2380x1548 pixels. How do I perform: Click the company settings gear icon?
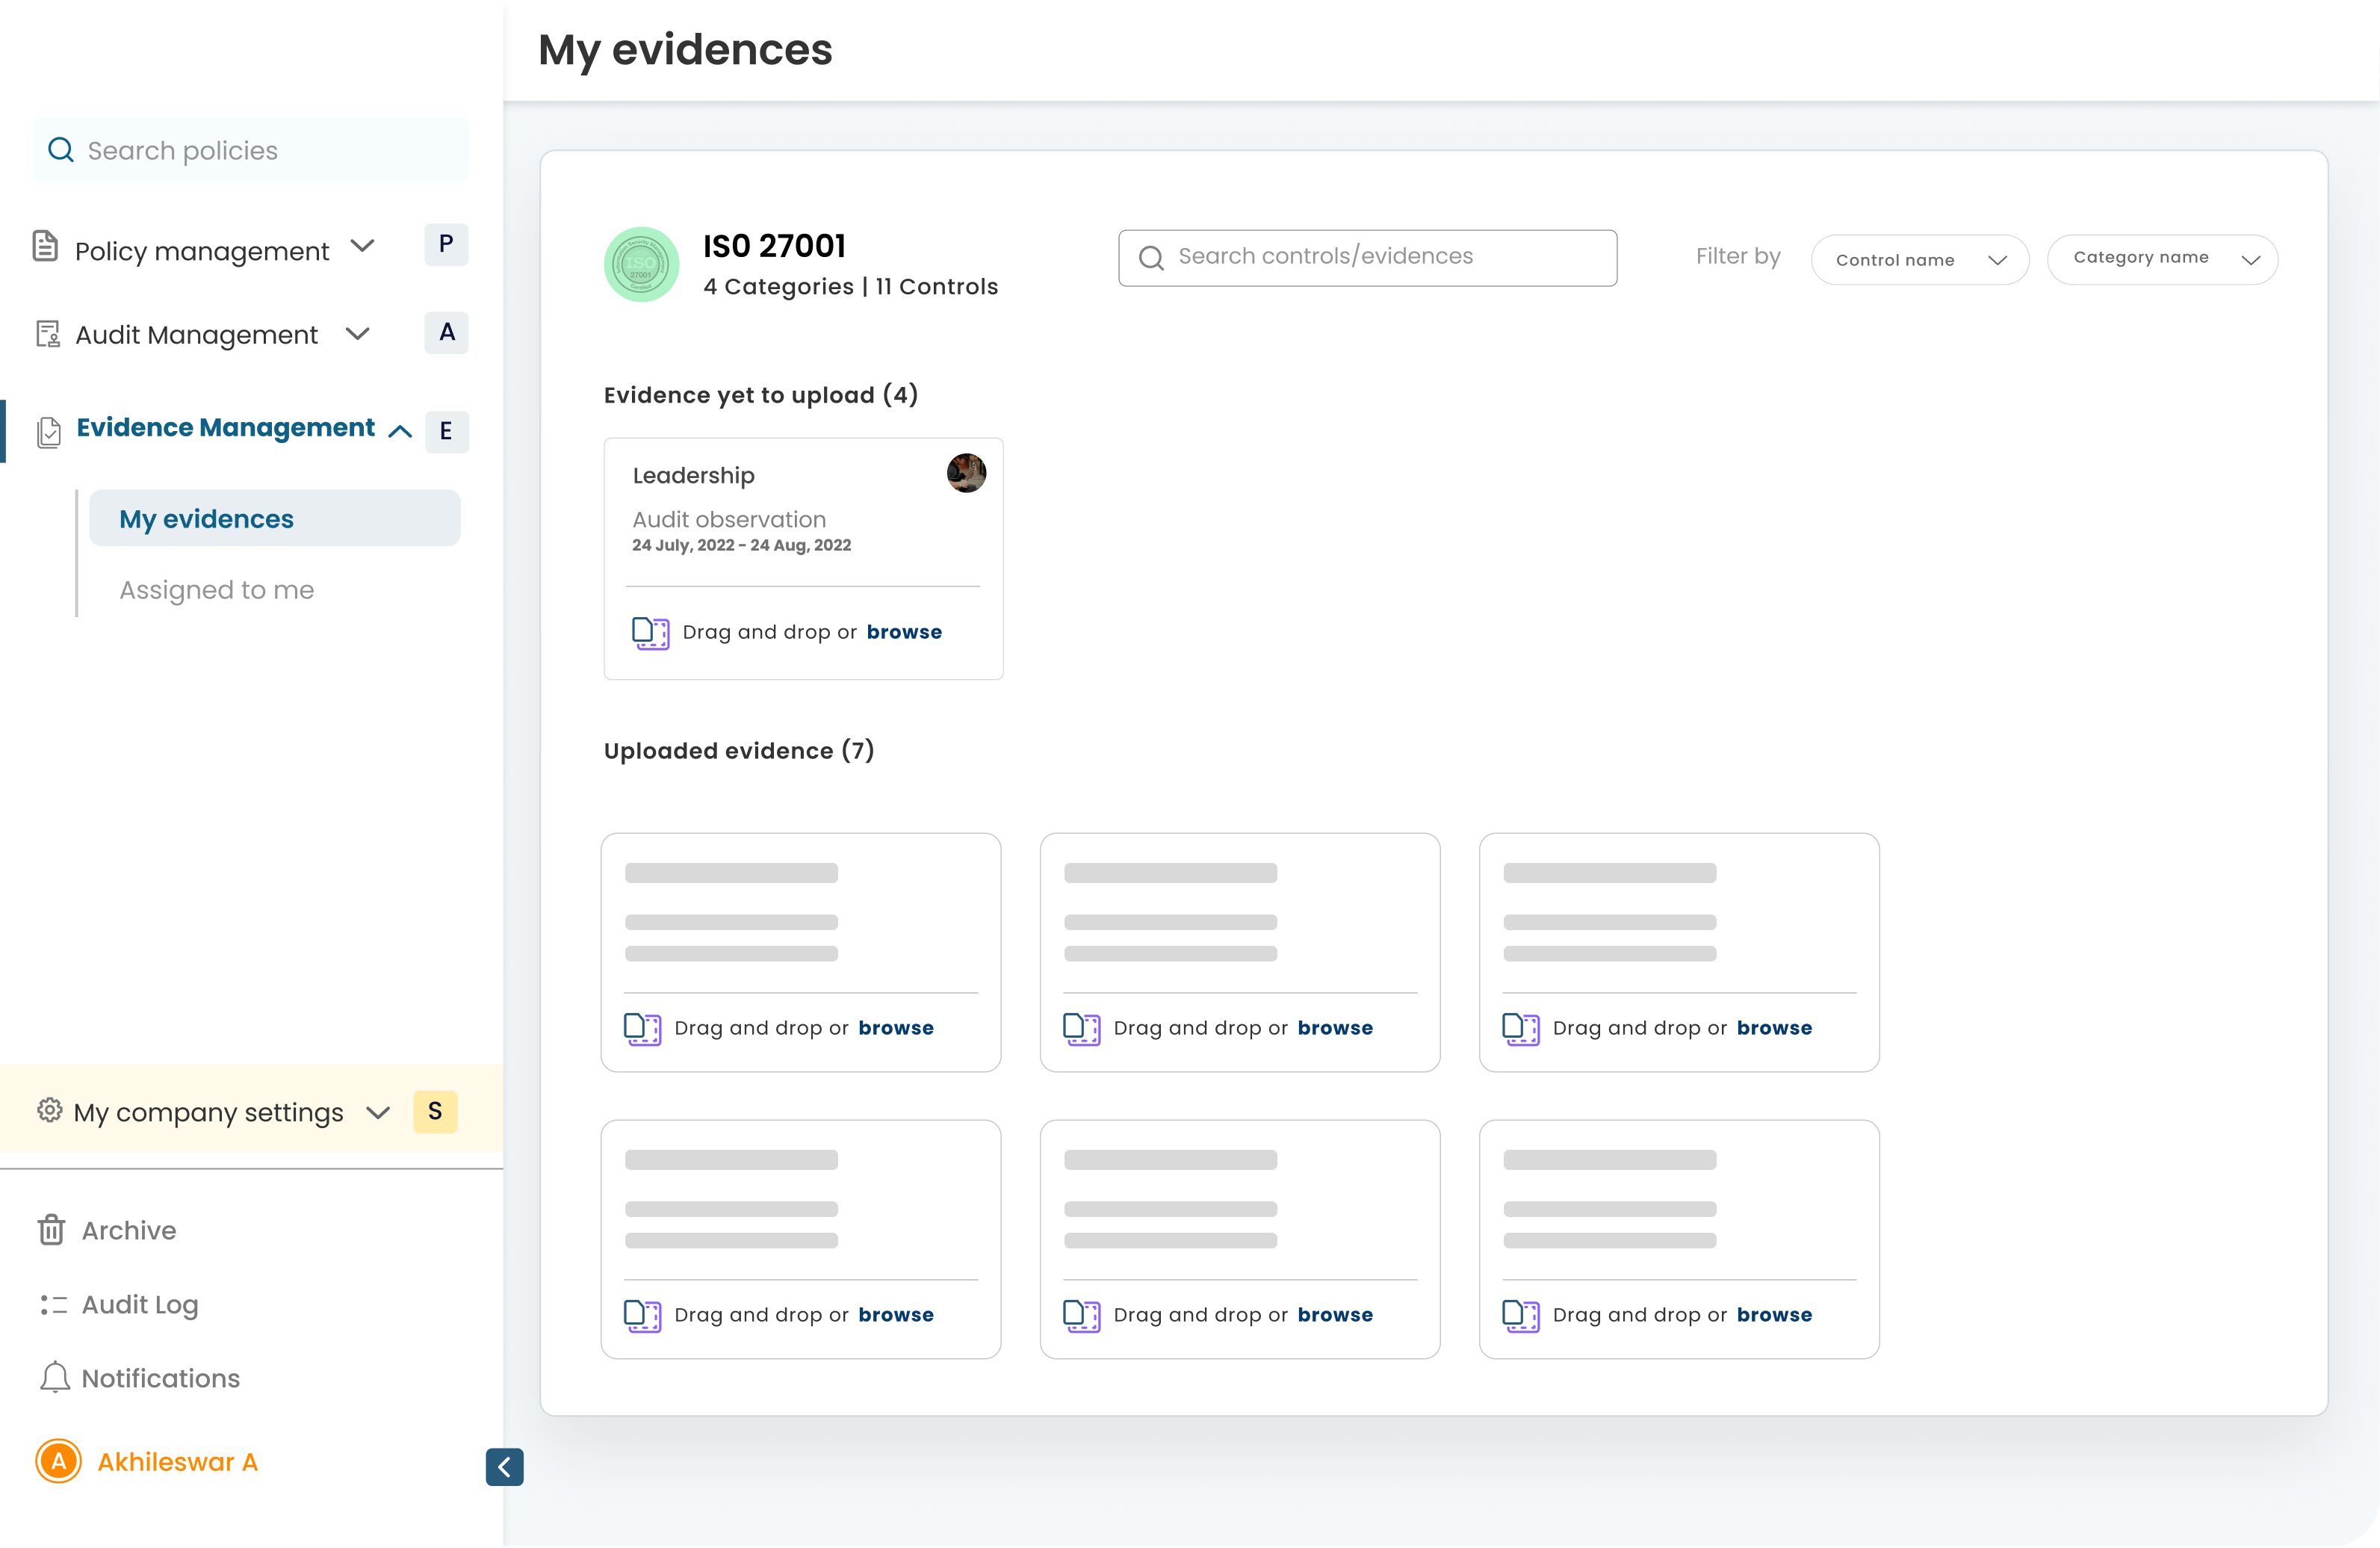(49, 1110)
